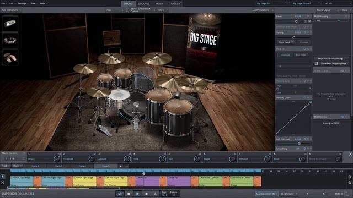
Task: Start playback with Play button
Action: click(137, 194)
